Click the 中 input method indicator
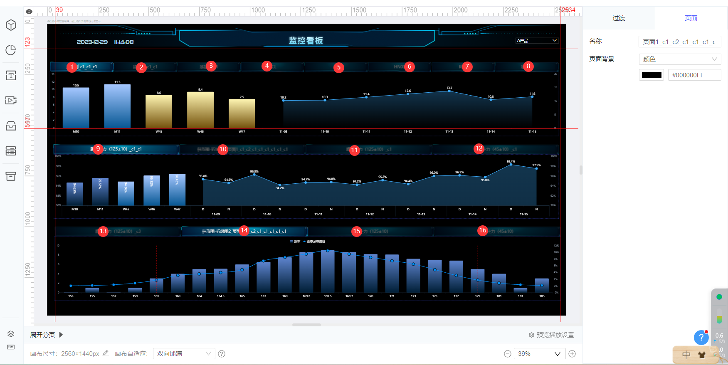This screenshot has width=728, height=365. pyautogui.click(x=686, y=355)
